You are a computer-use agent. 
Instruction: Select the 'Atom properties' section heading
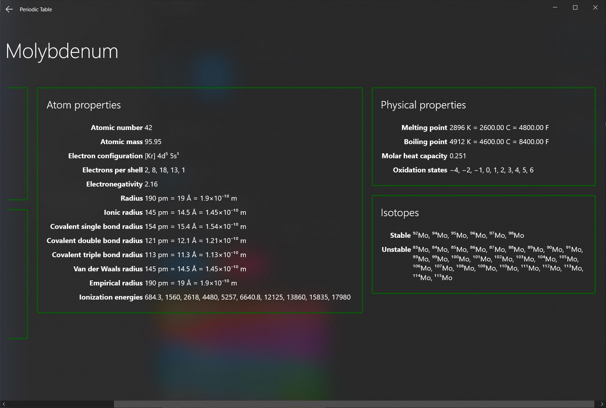click(84, 105)
